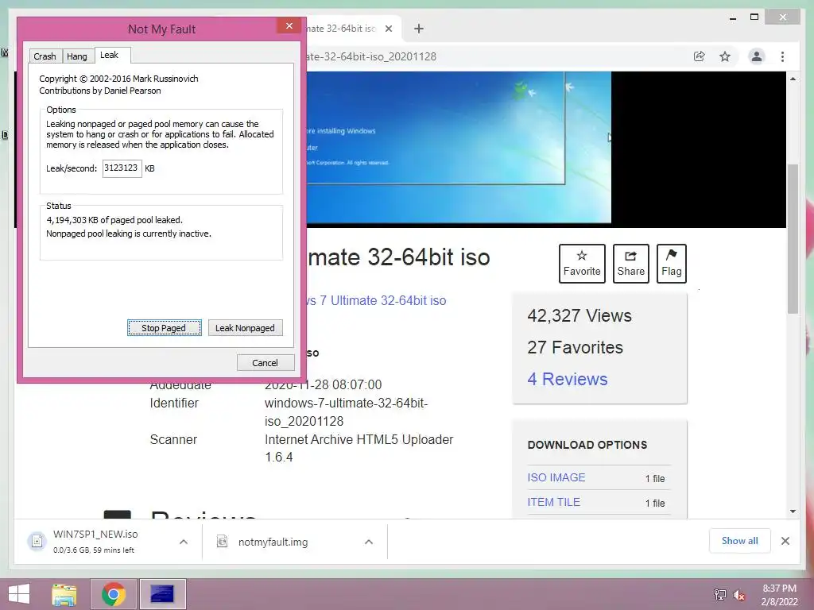Close the downloads bar
The image size is (814, 610).
(x=785, y=541)
